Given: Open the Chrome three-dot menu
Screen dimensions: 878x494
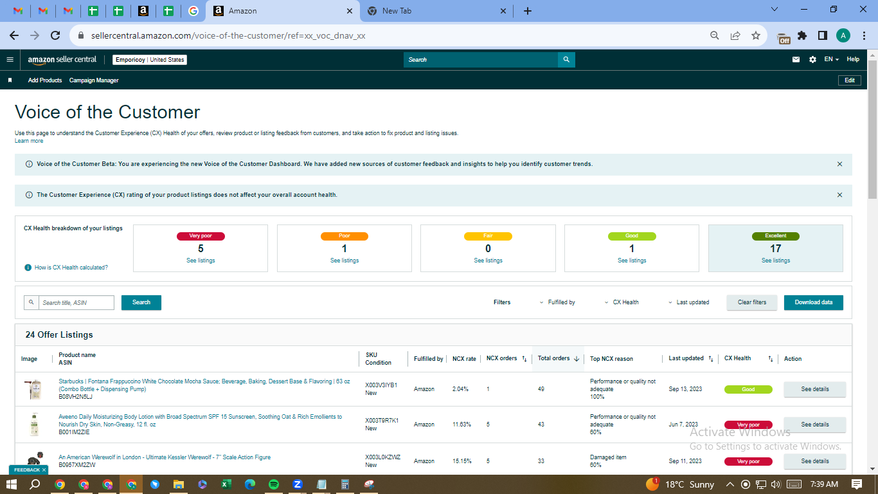Looking at the screenshot, I should (x=864, y=36).
